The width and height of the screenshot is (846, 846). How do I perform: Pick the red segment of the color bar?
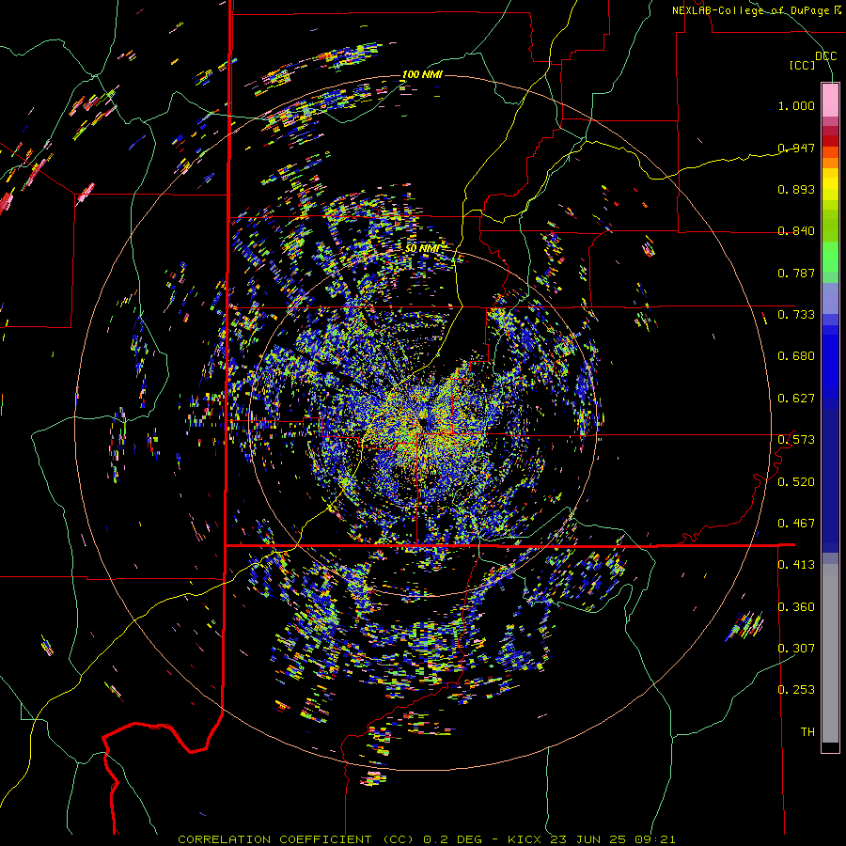[830, 140]
